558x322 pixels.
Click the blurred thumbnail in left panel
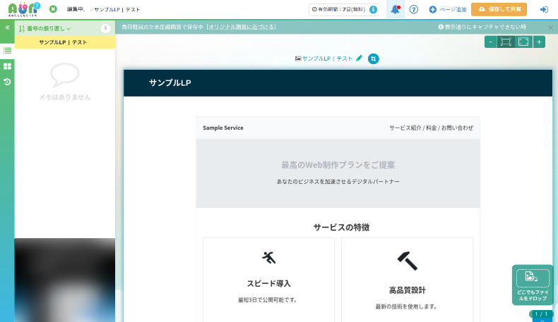(65, 280)
